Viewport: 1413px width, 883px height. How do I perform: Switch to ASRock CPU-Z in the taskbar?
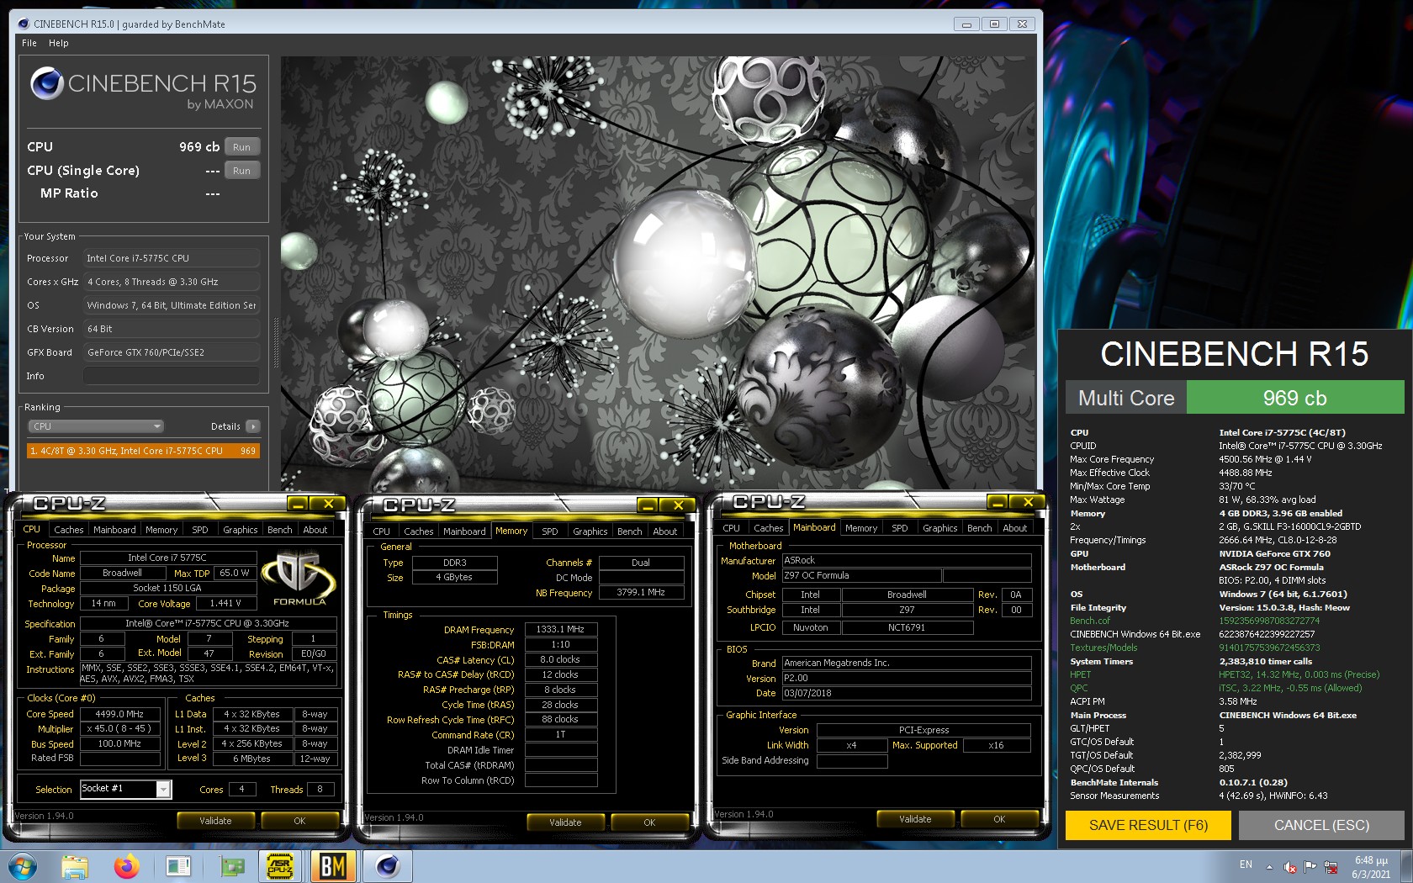click(280, 865)
